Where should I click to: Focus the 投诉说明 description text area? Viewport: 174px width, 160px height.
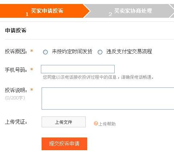[108, 98]
